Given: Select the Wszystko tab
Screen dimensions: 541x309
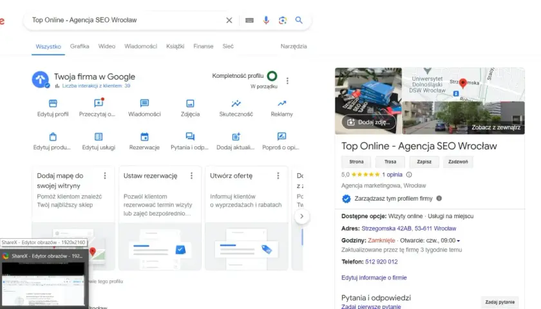Looking at the screenshot, I should coord(48,46).
